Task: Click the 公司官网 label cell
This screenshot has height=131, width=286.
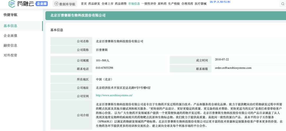Action: pos(71,96)
